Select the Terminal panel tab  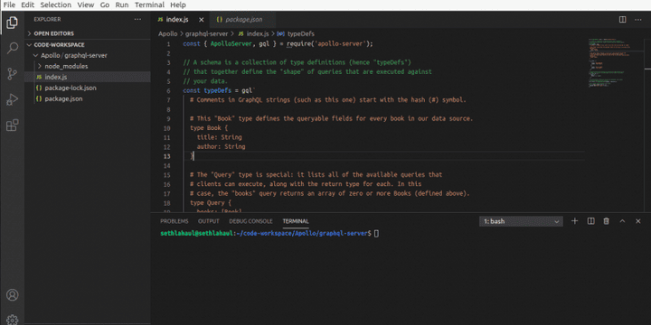pos(296,221)
